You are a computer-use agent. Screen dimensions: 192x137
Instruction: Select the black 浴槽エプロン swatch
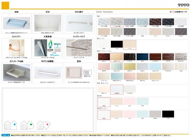tap(168, 114)
